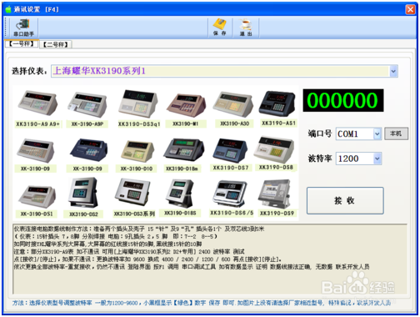Choose the XK3190-DS3q1 indicator picture
The image size is (420, 317).
pos(138,103)
